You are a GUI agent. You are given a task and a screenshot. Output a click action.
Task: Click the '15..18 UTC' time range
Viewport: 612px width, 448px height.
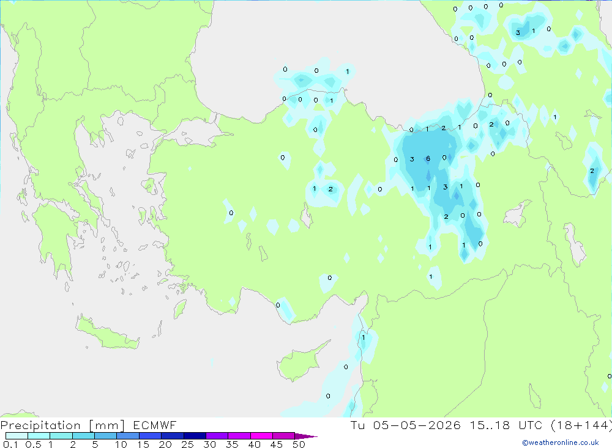pyautogui.click(x=506, y=425)
